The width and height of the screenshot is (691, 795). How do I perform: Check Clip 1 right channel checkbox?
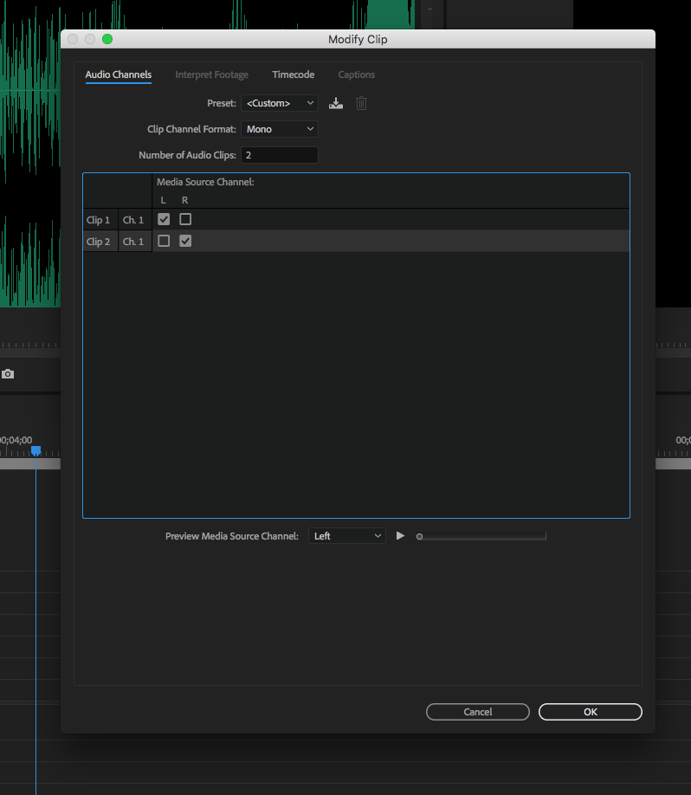pyautogui.click(x=185, y=219)
